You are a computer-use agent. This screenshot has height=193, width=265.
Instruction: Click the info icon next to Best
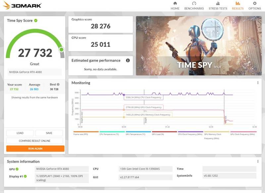(x=58, y=84)
